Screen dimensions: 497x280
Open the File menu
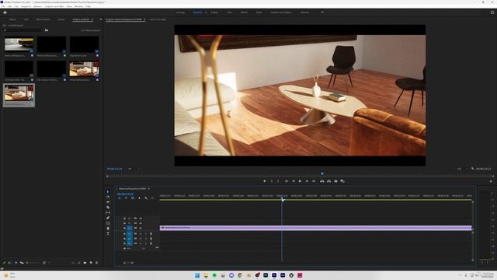pos(3,6)
